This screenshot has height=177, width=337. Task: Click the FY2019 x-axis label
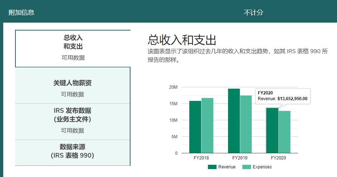click(x=240, y=158)
